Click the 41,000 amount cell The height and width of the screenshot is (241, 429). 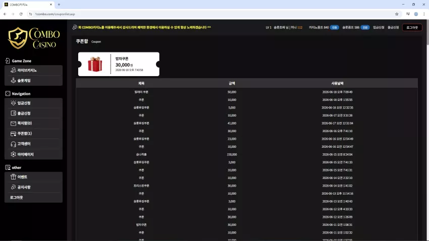coord(232,123)
